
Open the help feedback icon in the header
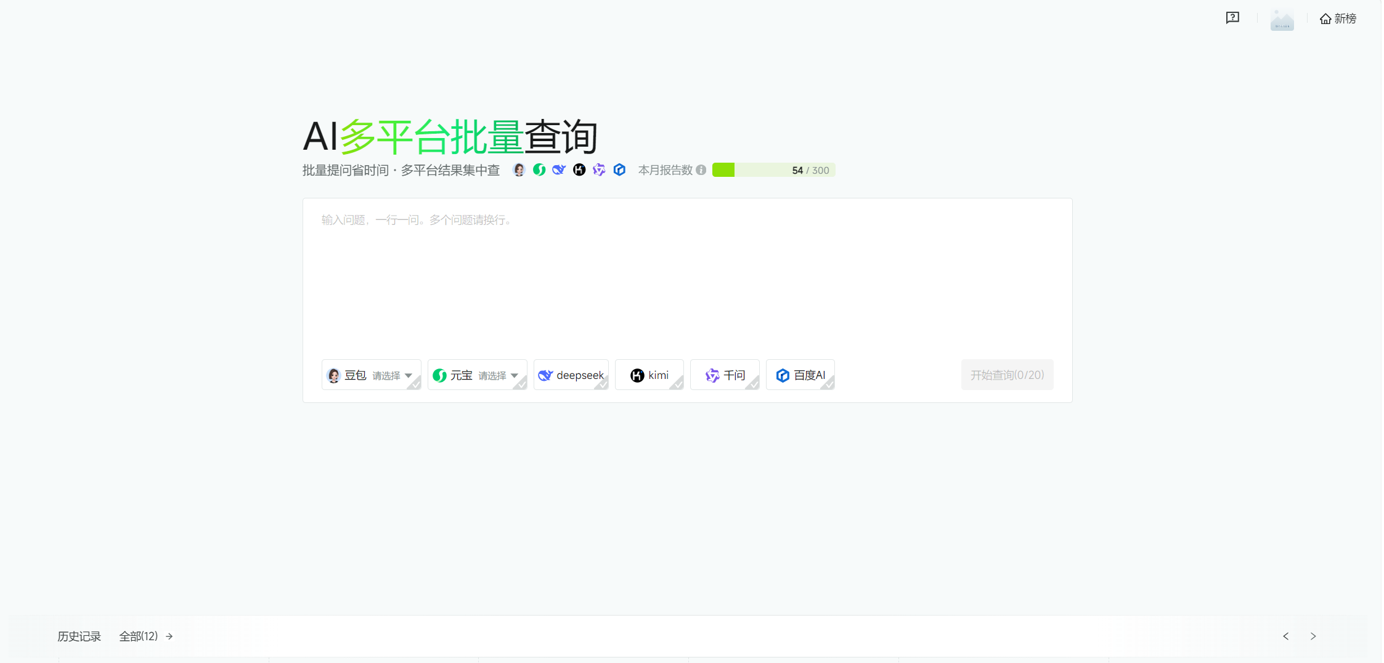pyautogui.click(x=1232, y=18)
